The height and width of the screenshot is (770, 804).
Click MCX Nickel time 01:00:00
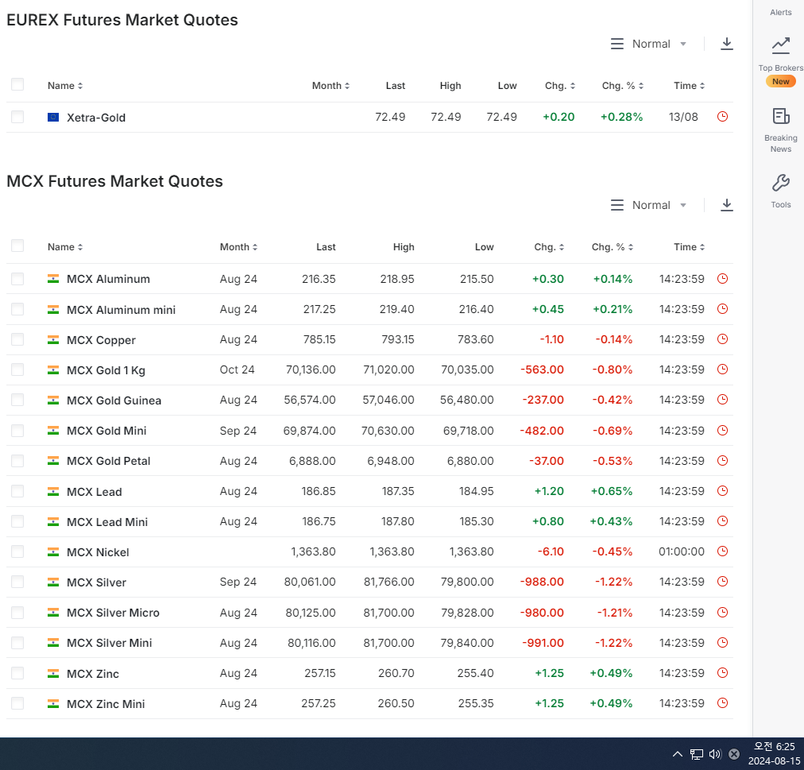pyautogui.click(x=682, y=551)
